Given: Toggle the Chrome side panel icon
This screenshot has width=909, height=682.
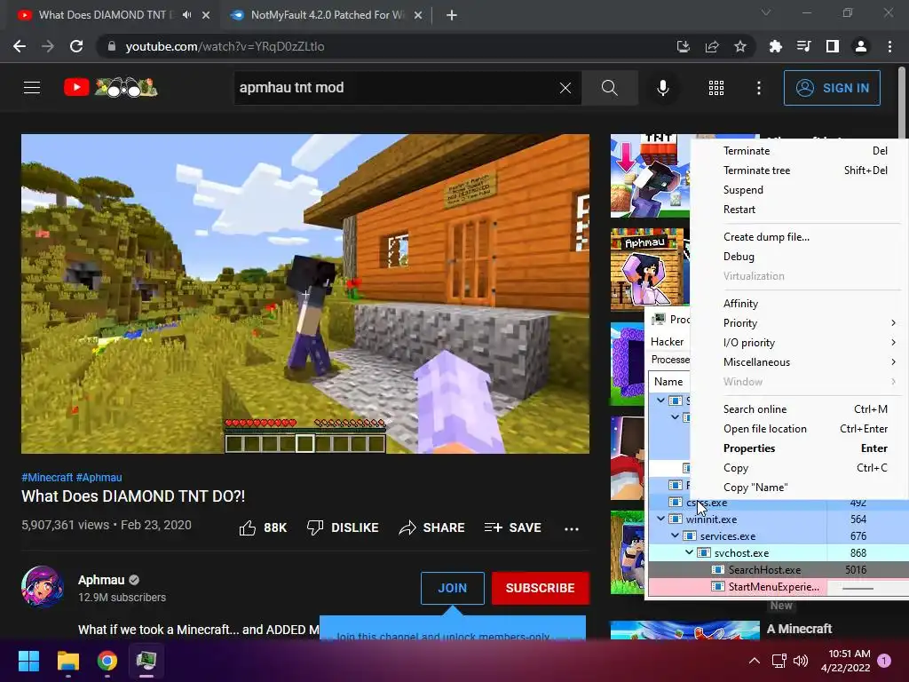Looking at the screenshot, I should pos(833,46).
